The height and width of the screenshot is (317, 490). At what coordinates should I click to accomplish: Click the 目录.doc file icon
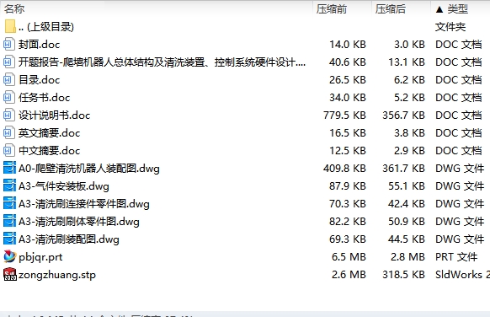pos(8,80)
